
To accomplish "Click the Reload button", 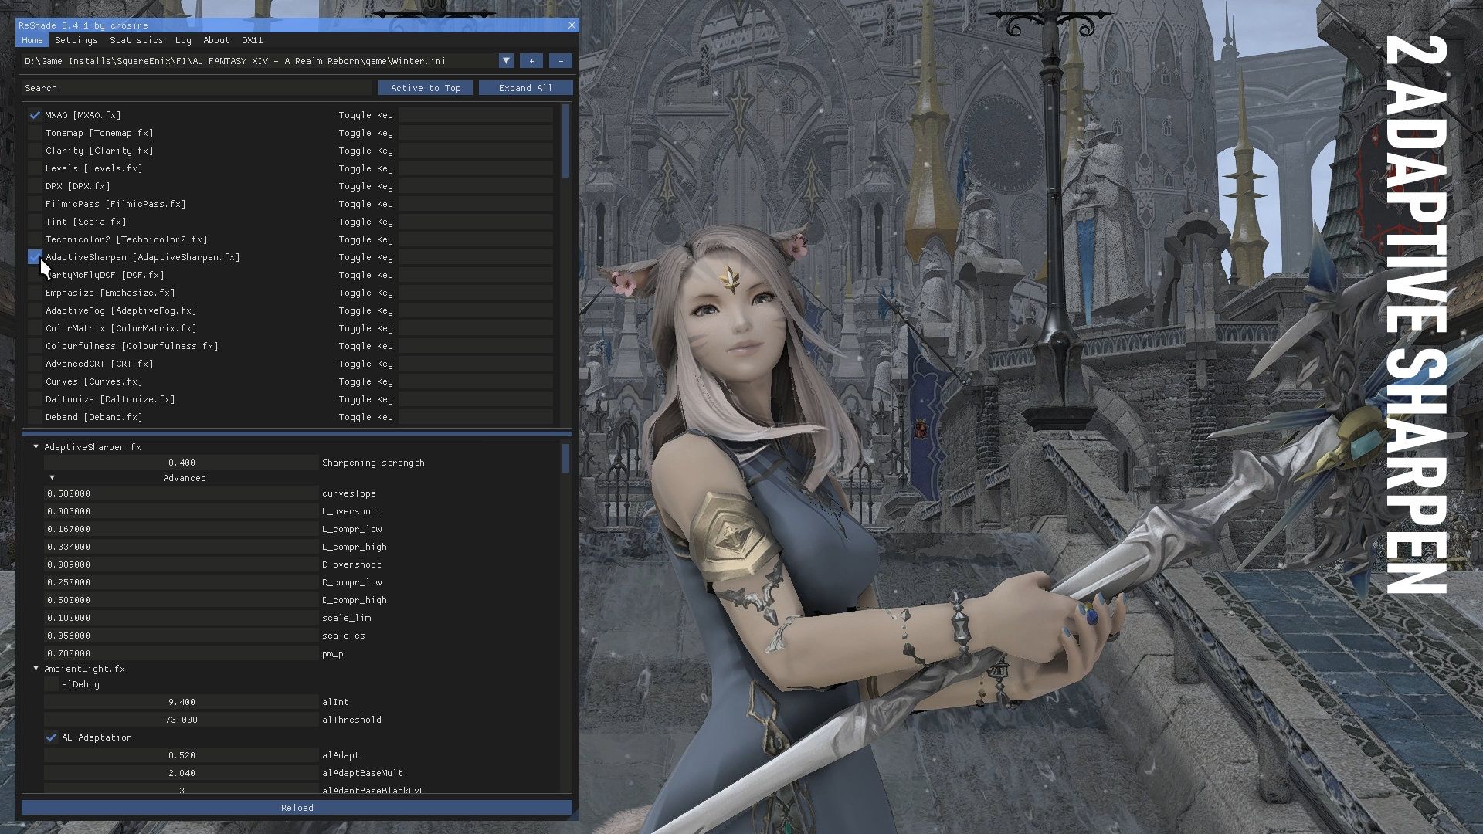I will pos(297,808).
